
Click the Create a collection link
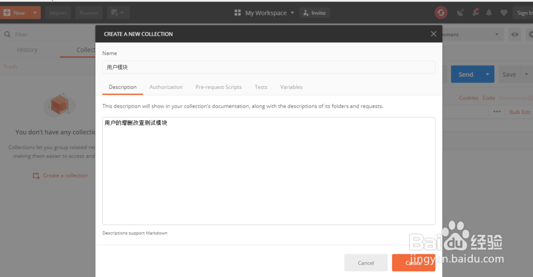tap(61, 176)
